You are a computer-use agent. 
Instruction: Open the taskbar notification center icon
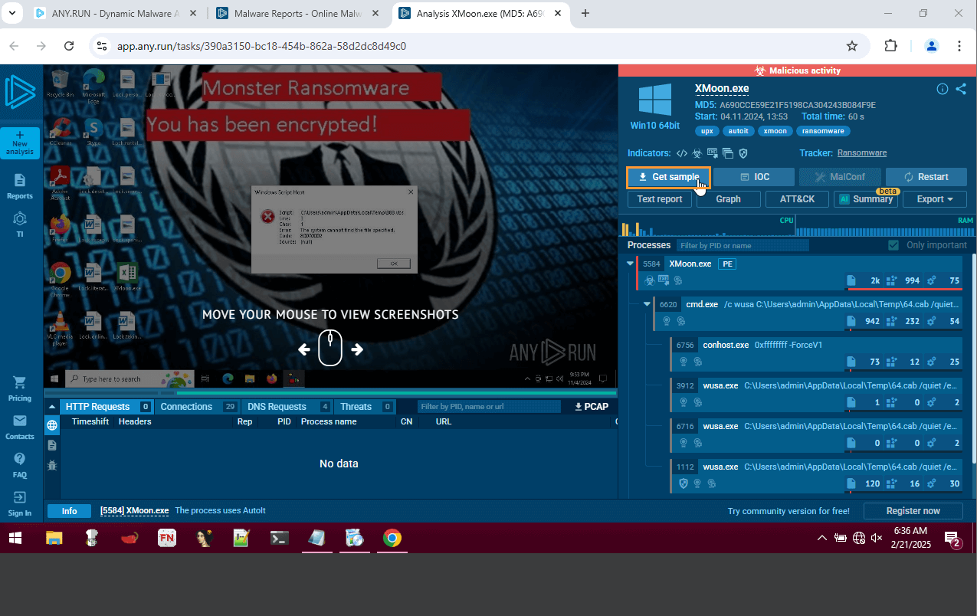pyautogui.click(x=952, y=539)
